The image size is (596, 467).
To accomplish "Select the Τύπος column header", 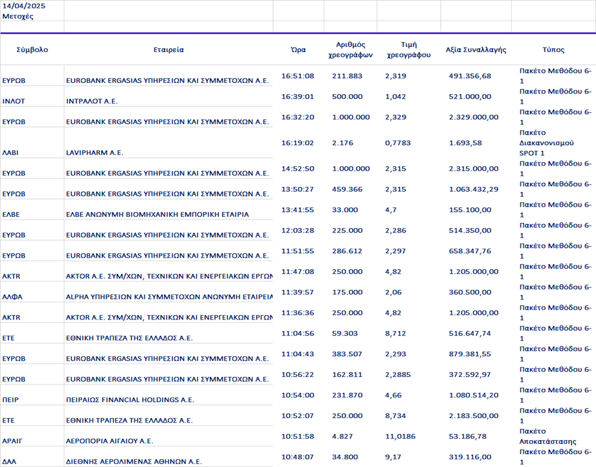I will (x=554, y=50).
